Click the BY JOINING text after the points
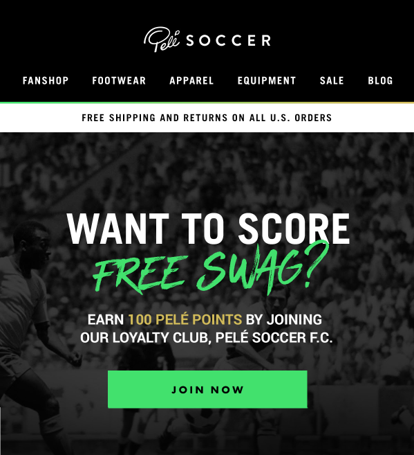 284,319
